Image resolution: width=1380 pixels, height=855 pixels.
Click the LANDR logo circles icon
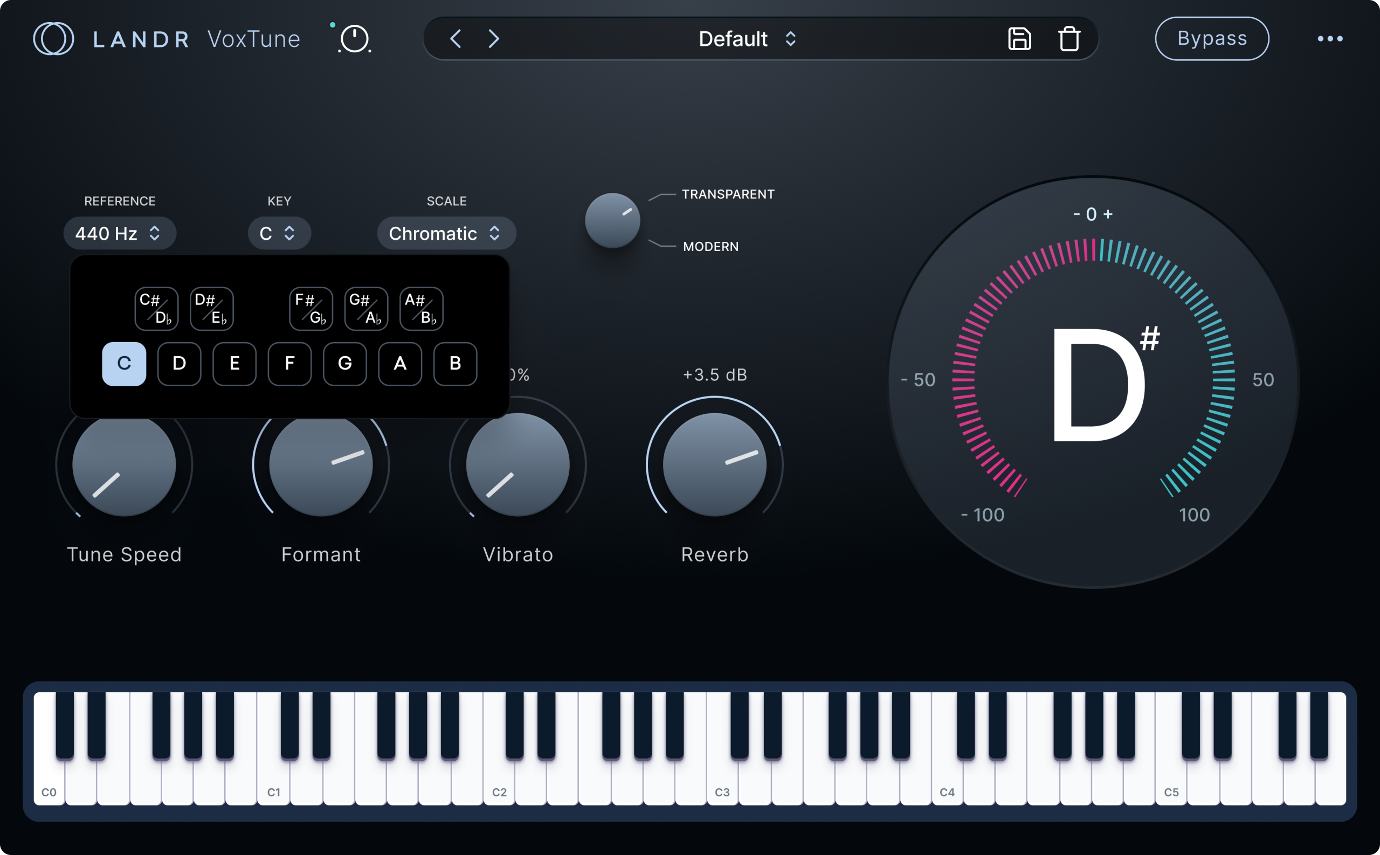coord(53,38)
